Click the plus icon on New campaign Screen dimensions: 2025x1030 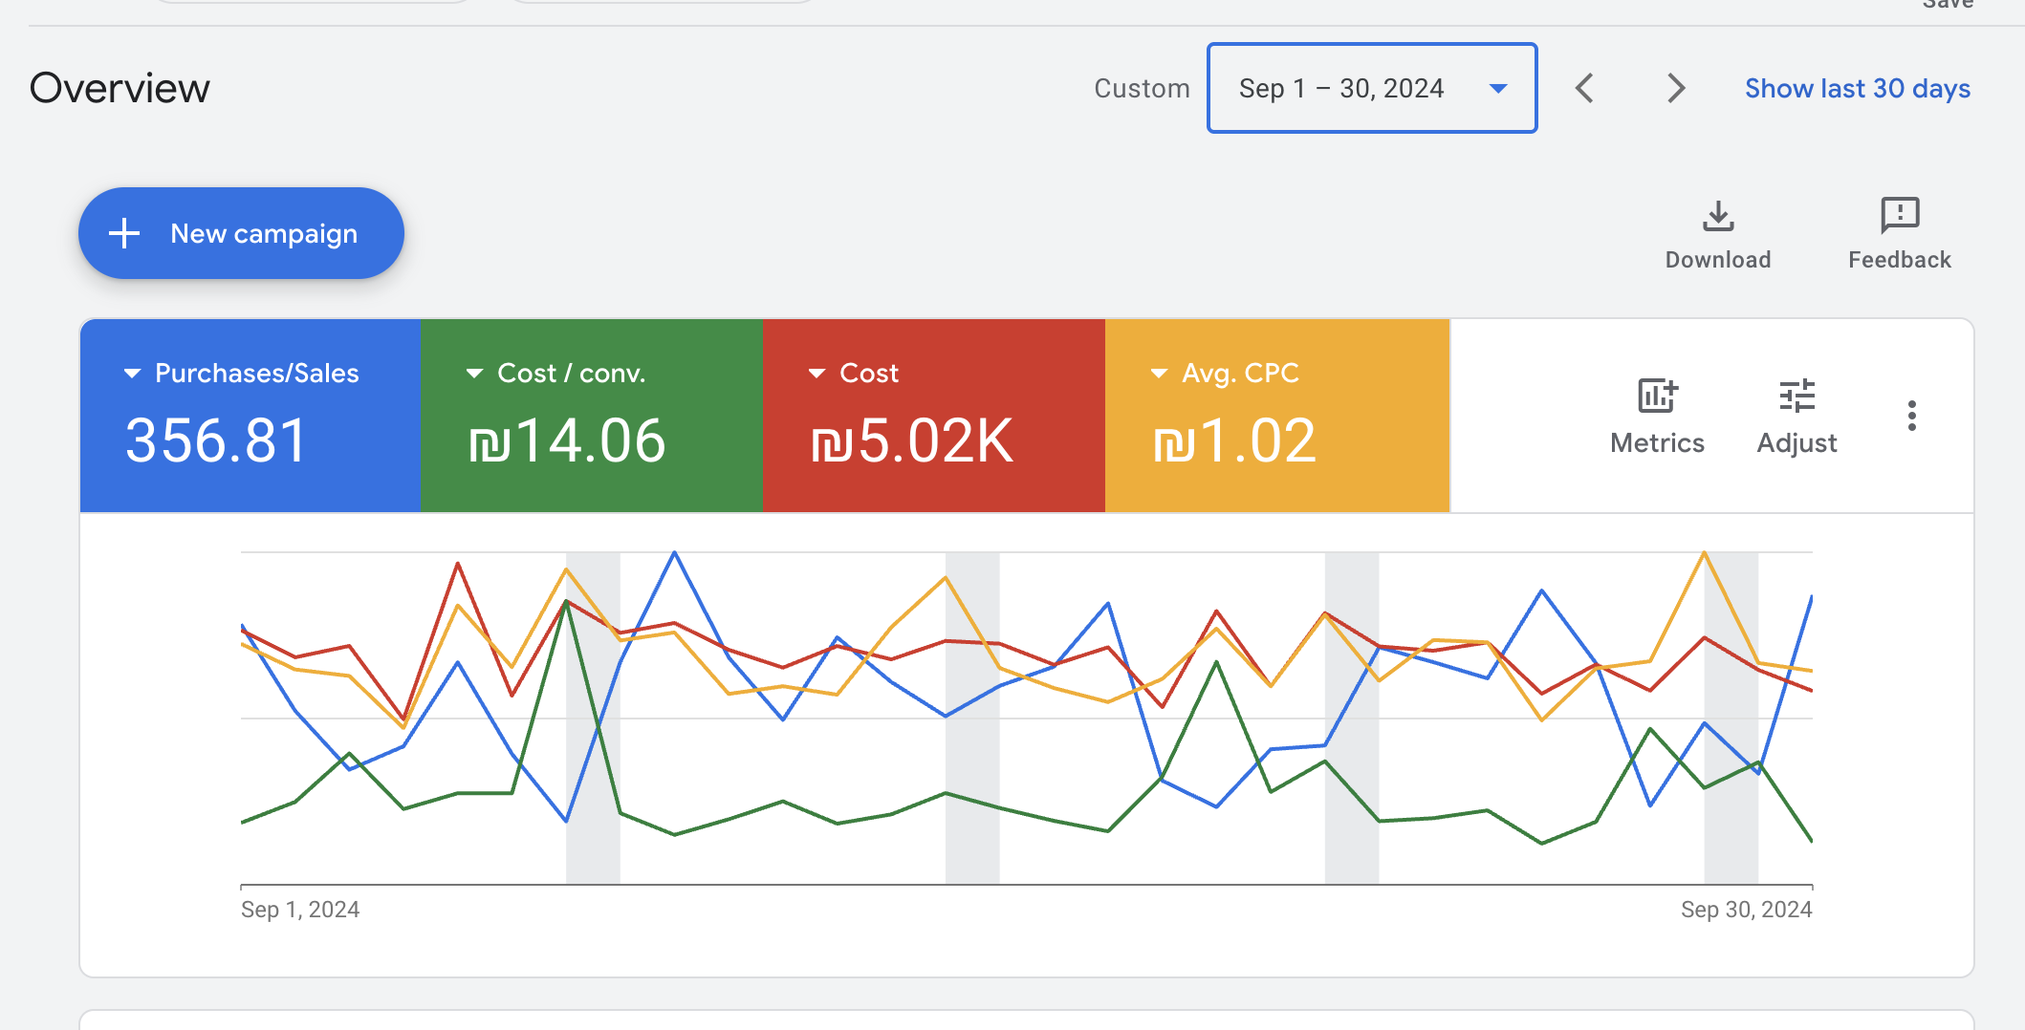click(x=125, y=232)
